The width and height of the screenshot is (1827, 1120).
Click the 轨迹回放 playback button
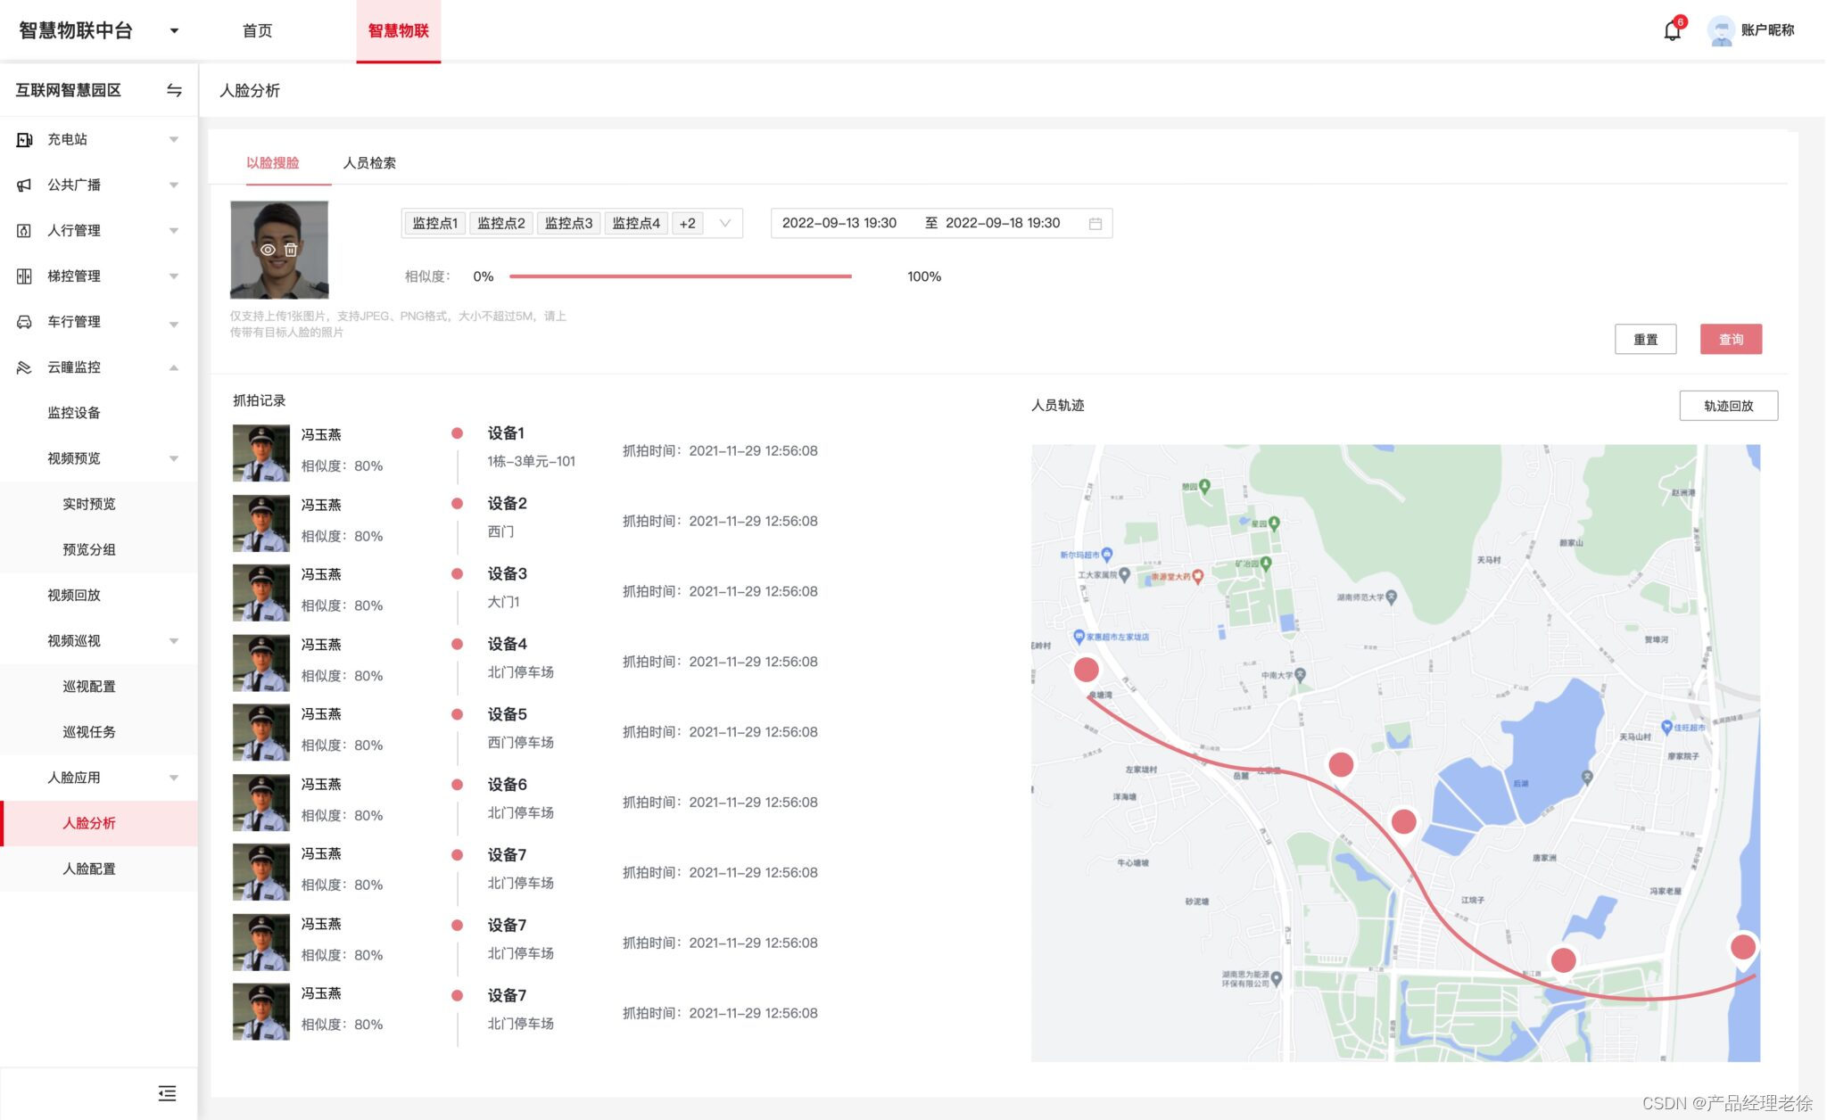(x=1727, y=406)
